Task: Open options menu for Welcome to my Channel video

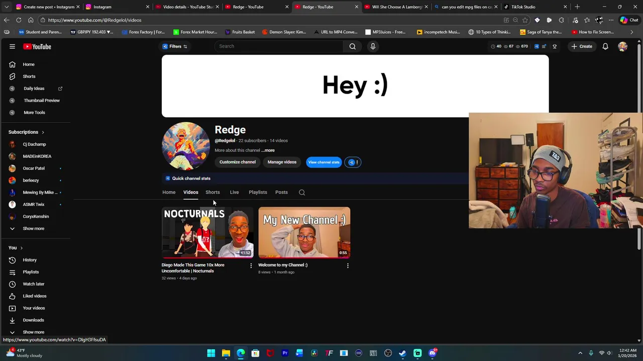Action: pos(348,266)
